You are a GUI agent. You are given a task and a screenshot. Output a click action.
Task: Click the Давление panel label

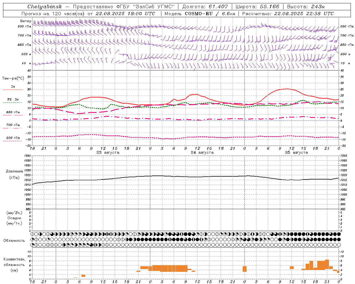pyautogui.click(x=14, y=171)
